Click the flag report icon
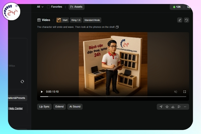The height and width of the screenshot is (134, 201). click(x=179, y=107)
